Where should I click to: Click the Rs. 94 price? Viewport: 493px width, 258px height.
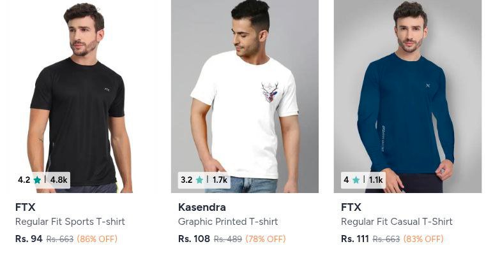pos(29,239)
